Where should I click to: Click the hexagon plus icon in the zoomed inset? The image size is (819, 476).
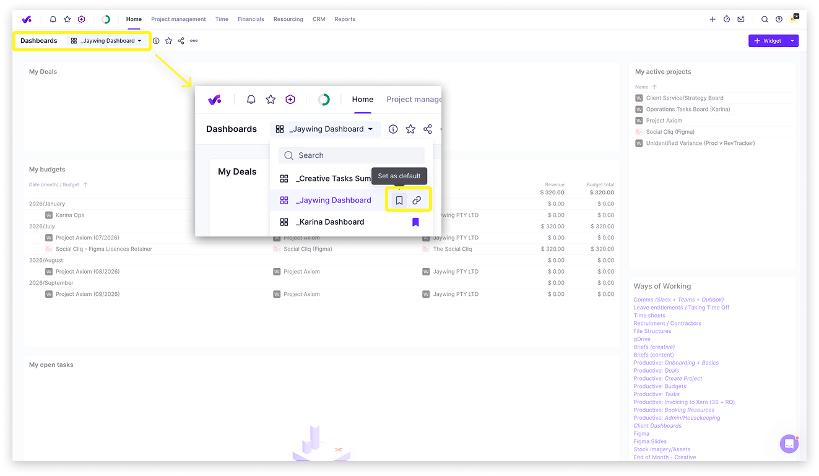[x=290, y=99]
